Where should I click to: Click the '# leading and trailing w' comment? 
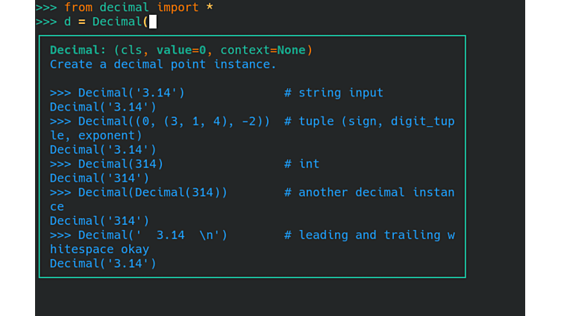click(369, 235)
